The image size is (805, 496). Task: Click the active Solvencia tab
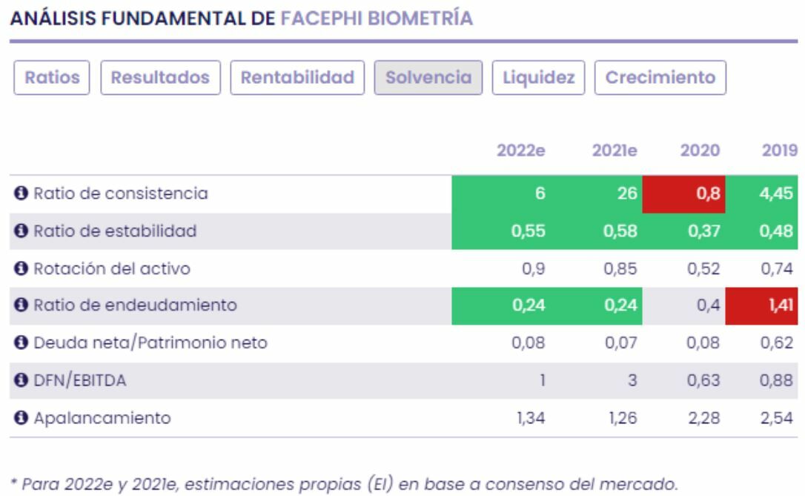(428, 78)
